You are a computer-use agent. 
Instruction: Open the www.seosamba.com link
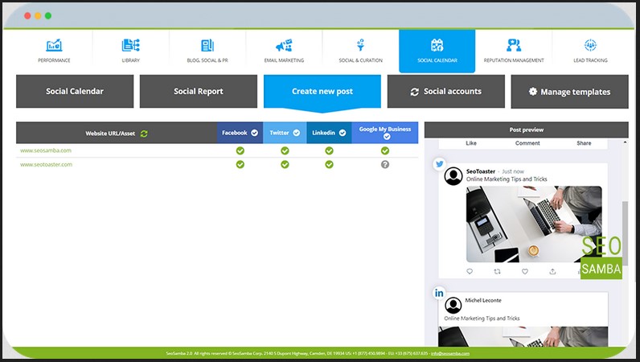pos(46,150)
